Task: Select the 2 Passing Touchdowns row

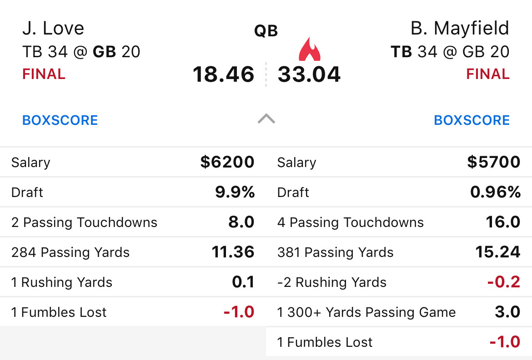Action: [133, 222]
